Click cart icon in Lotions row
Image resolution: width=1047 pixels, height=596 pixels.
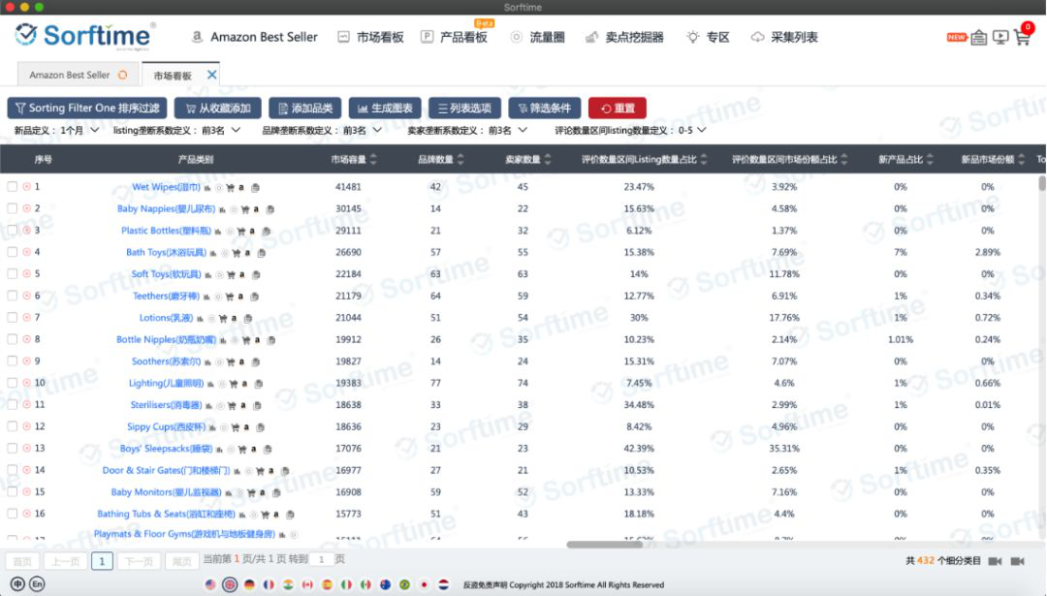point(223,319)
